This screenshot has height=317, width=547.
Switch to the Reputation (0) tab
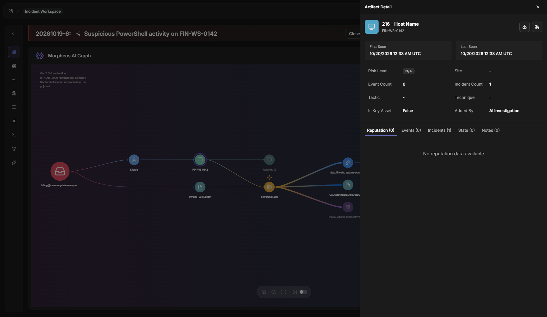[381, 130]
